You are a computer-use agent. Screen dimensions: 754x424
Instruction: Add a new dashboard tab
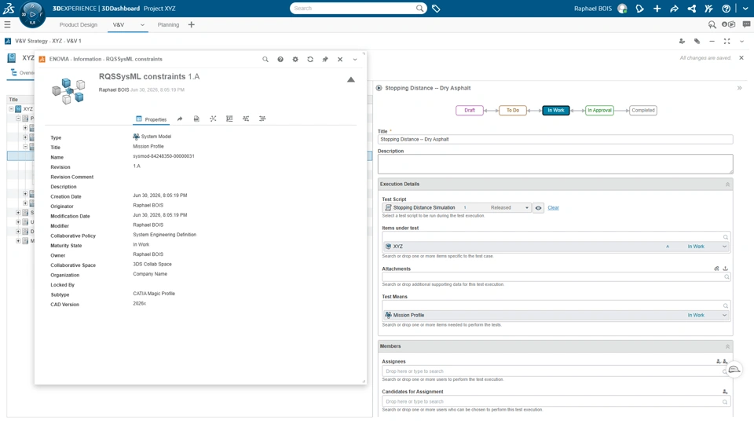pyautogui.click(x=192, y=24)
